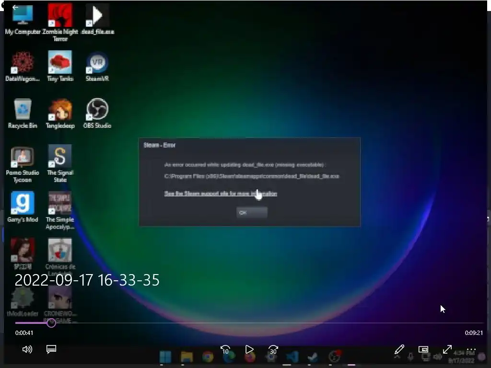The height and width of the screenshot is (368, 491).
Task: Select the tModLoader desktop icon
Action: pos(23,301)
